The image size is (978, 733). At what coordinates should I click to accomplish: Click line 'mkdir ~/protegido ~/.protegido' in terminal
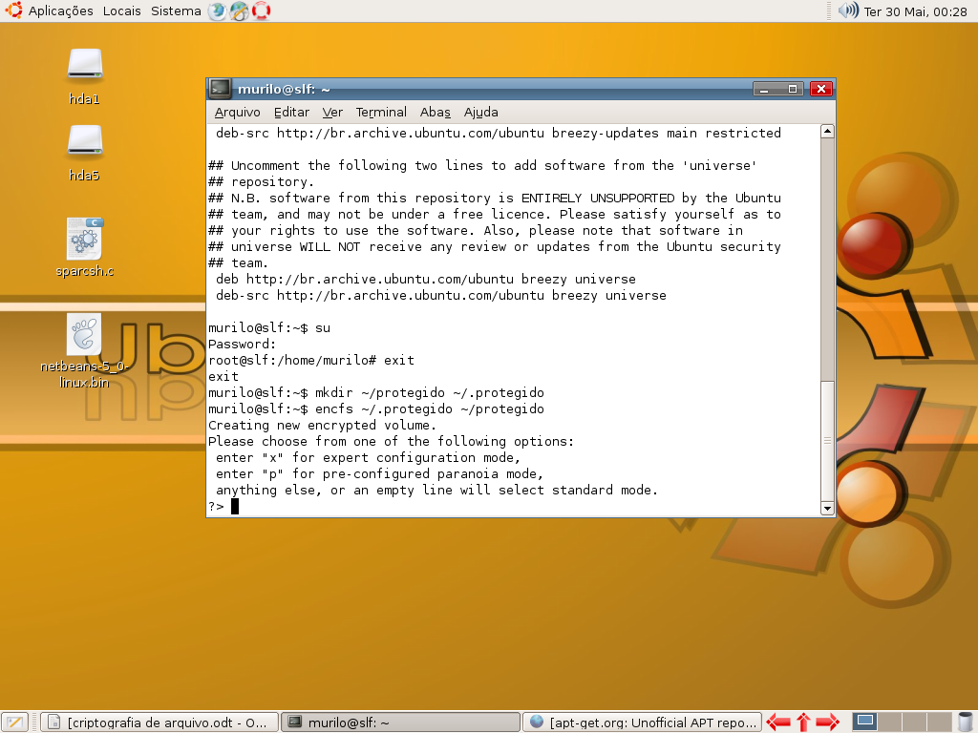point(376,392)
